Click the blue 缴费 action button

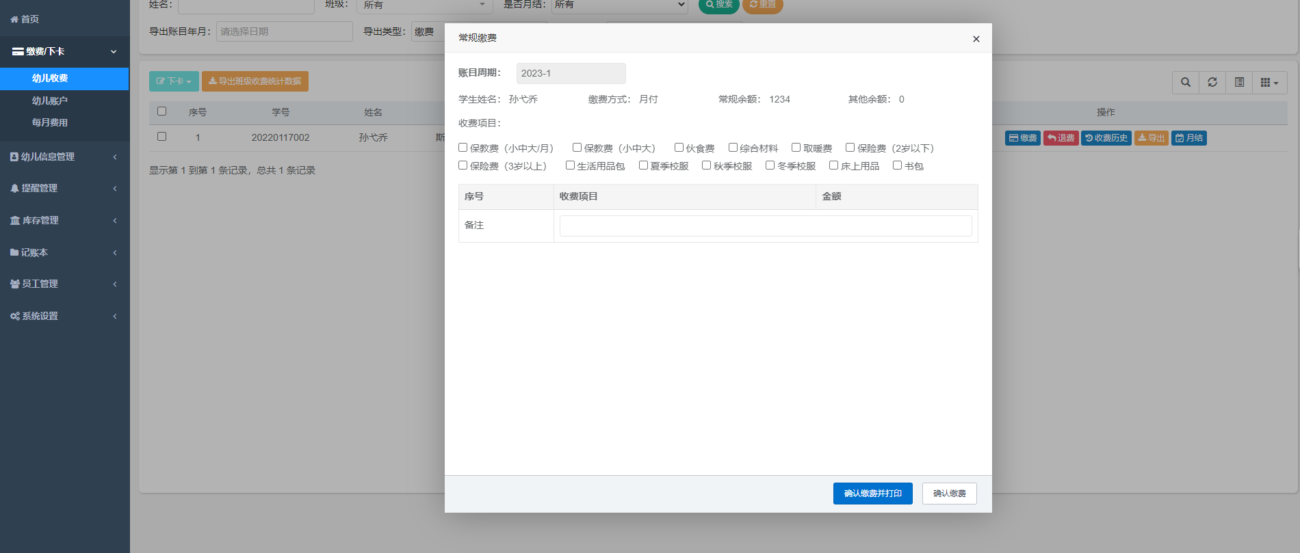pos(1023,138)
